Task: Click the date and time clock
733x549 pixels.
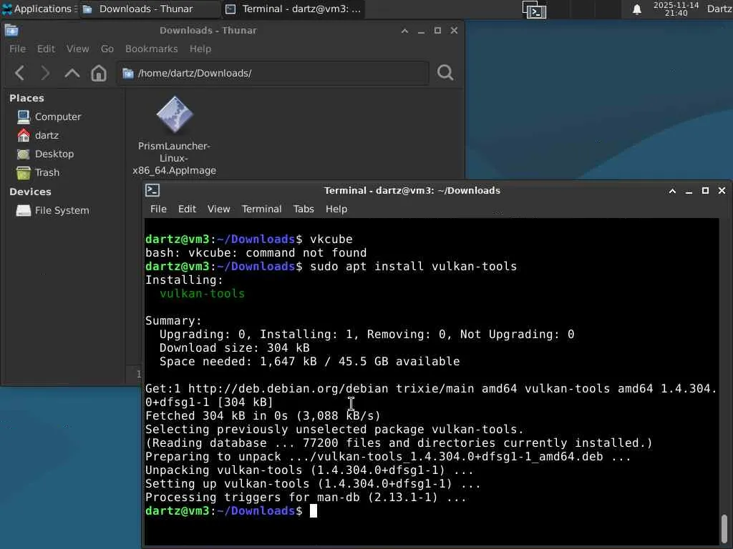Action: (x=676, y=9)
